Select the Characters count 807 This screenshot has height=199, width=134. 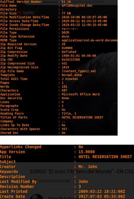[64, 90]
